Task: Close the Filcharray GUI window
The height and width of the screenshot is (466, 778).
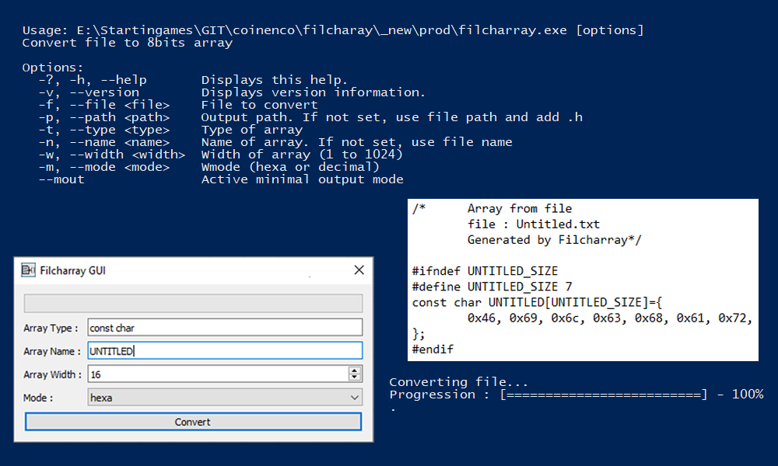Action: pyautogui.click(x=359, y=270)
